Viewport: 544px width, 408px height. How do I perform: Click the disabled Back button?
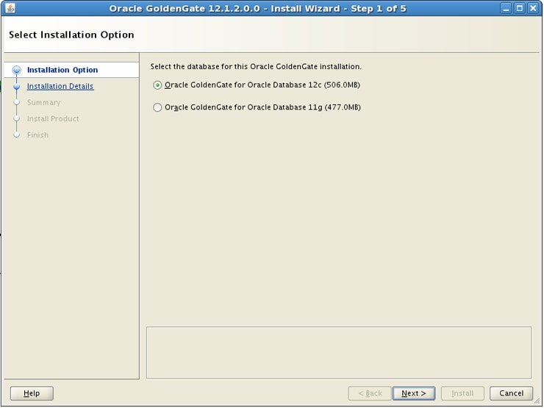[370, 393]
